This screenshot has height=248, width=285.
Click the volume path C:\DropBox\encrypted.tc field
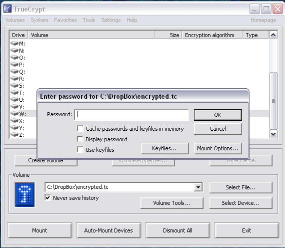(119, 187)
